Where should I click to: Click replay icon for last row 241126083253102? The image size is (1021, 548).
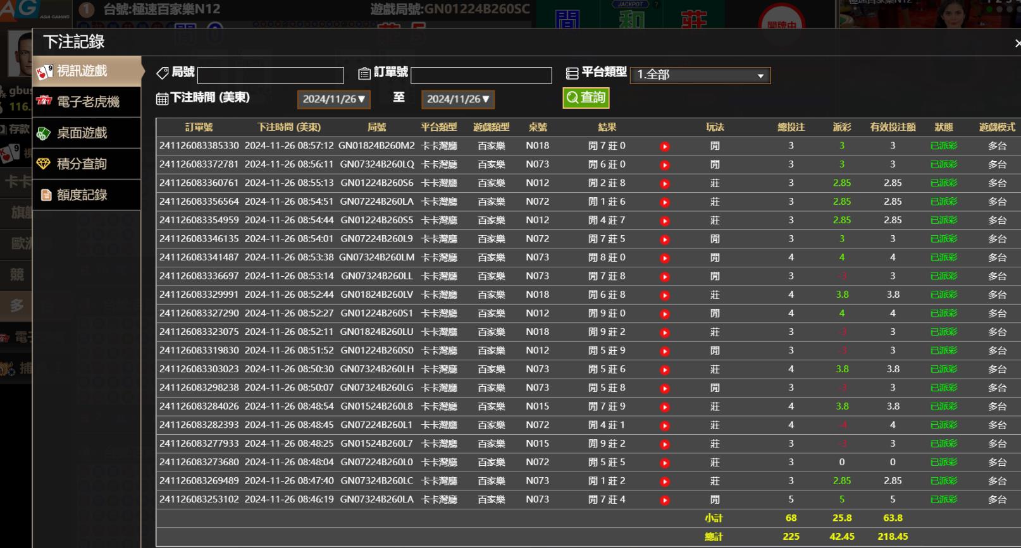(664, 500)
